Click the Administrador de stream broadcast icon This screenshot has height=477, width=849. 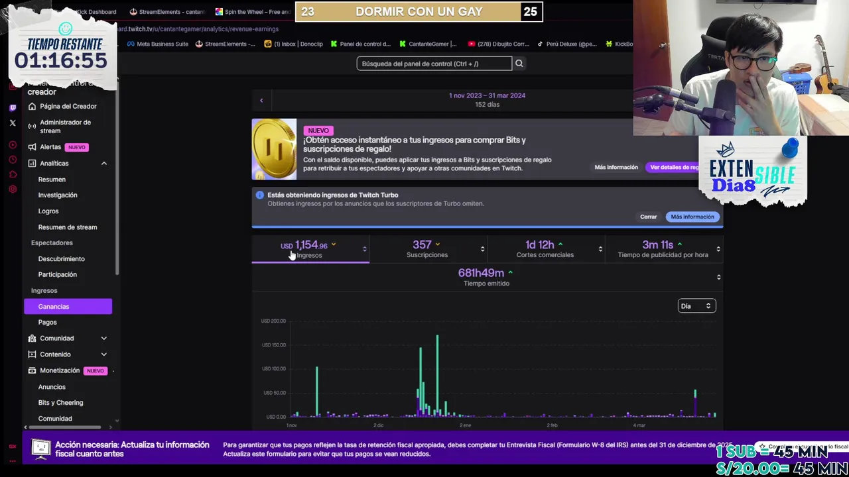(x=32, y=126)
